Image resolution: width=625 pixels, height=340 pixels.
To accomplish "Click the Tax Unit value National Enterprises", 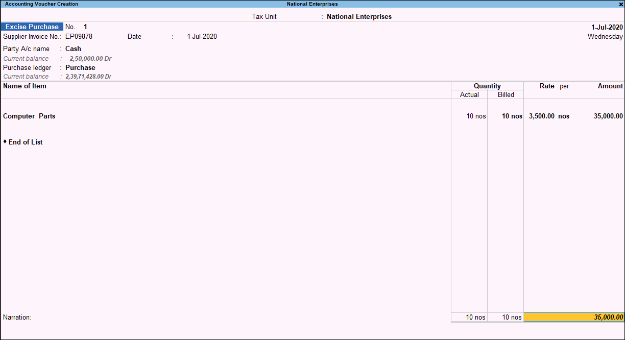I will click(x=358, y=16).
